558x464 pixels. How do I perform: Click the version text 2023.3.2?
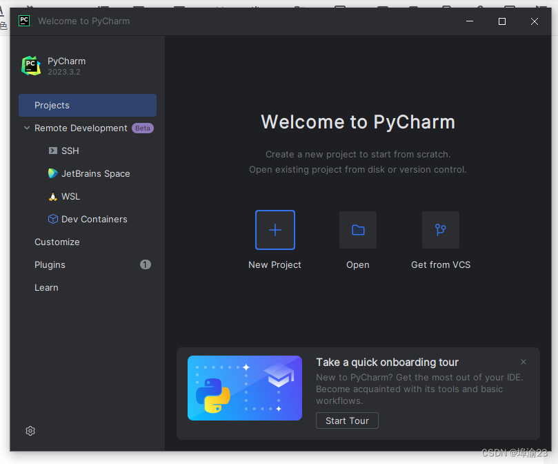(x=64, y=72)
